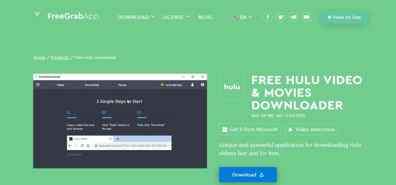The image size is (396, 185).
Task: Open the Video Instruction button
Action: pyautogui.click(x=311, y=129)
